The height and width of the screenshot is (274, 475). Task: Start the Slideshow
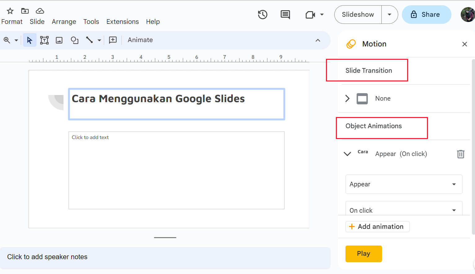[358, 14]
